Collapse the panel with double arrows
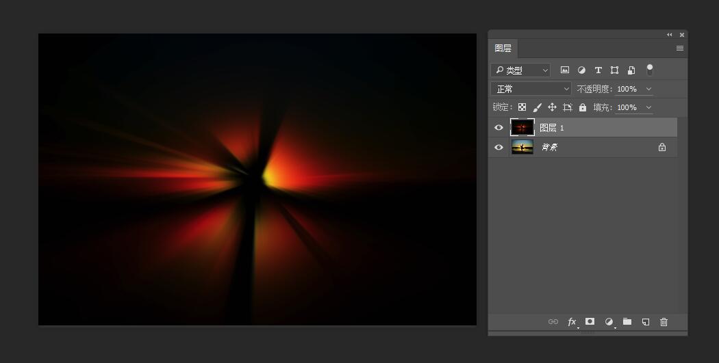 click(x=670, y=35)
